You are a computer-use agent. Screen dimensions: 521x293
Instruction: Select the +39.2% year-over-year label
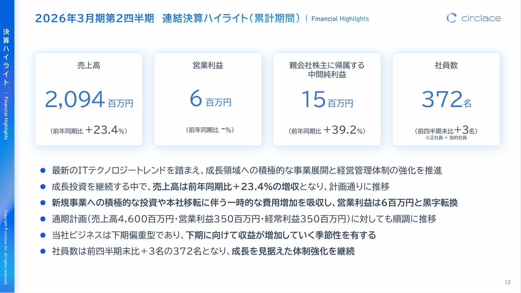[327, 131]
